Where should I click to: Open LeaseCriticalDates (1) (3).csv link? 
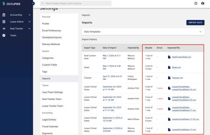tap(186, 119)
